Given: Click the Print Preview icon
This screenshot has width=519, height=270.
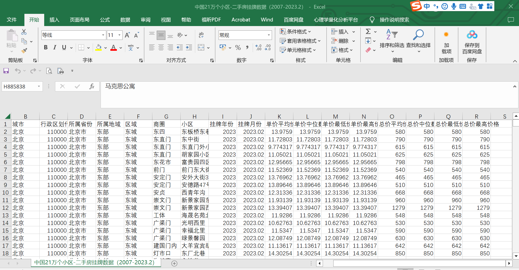Looking at the screenshot, I should (49, 71).
